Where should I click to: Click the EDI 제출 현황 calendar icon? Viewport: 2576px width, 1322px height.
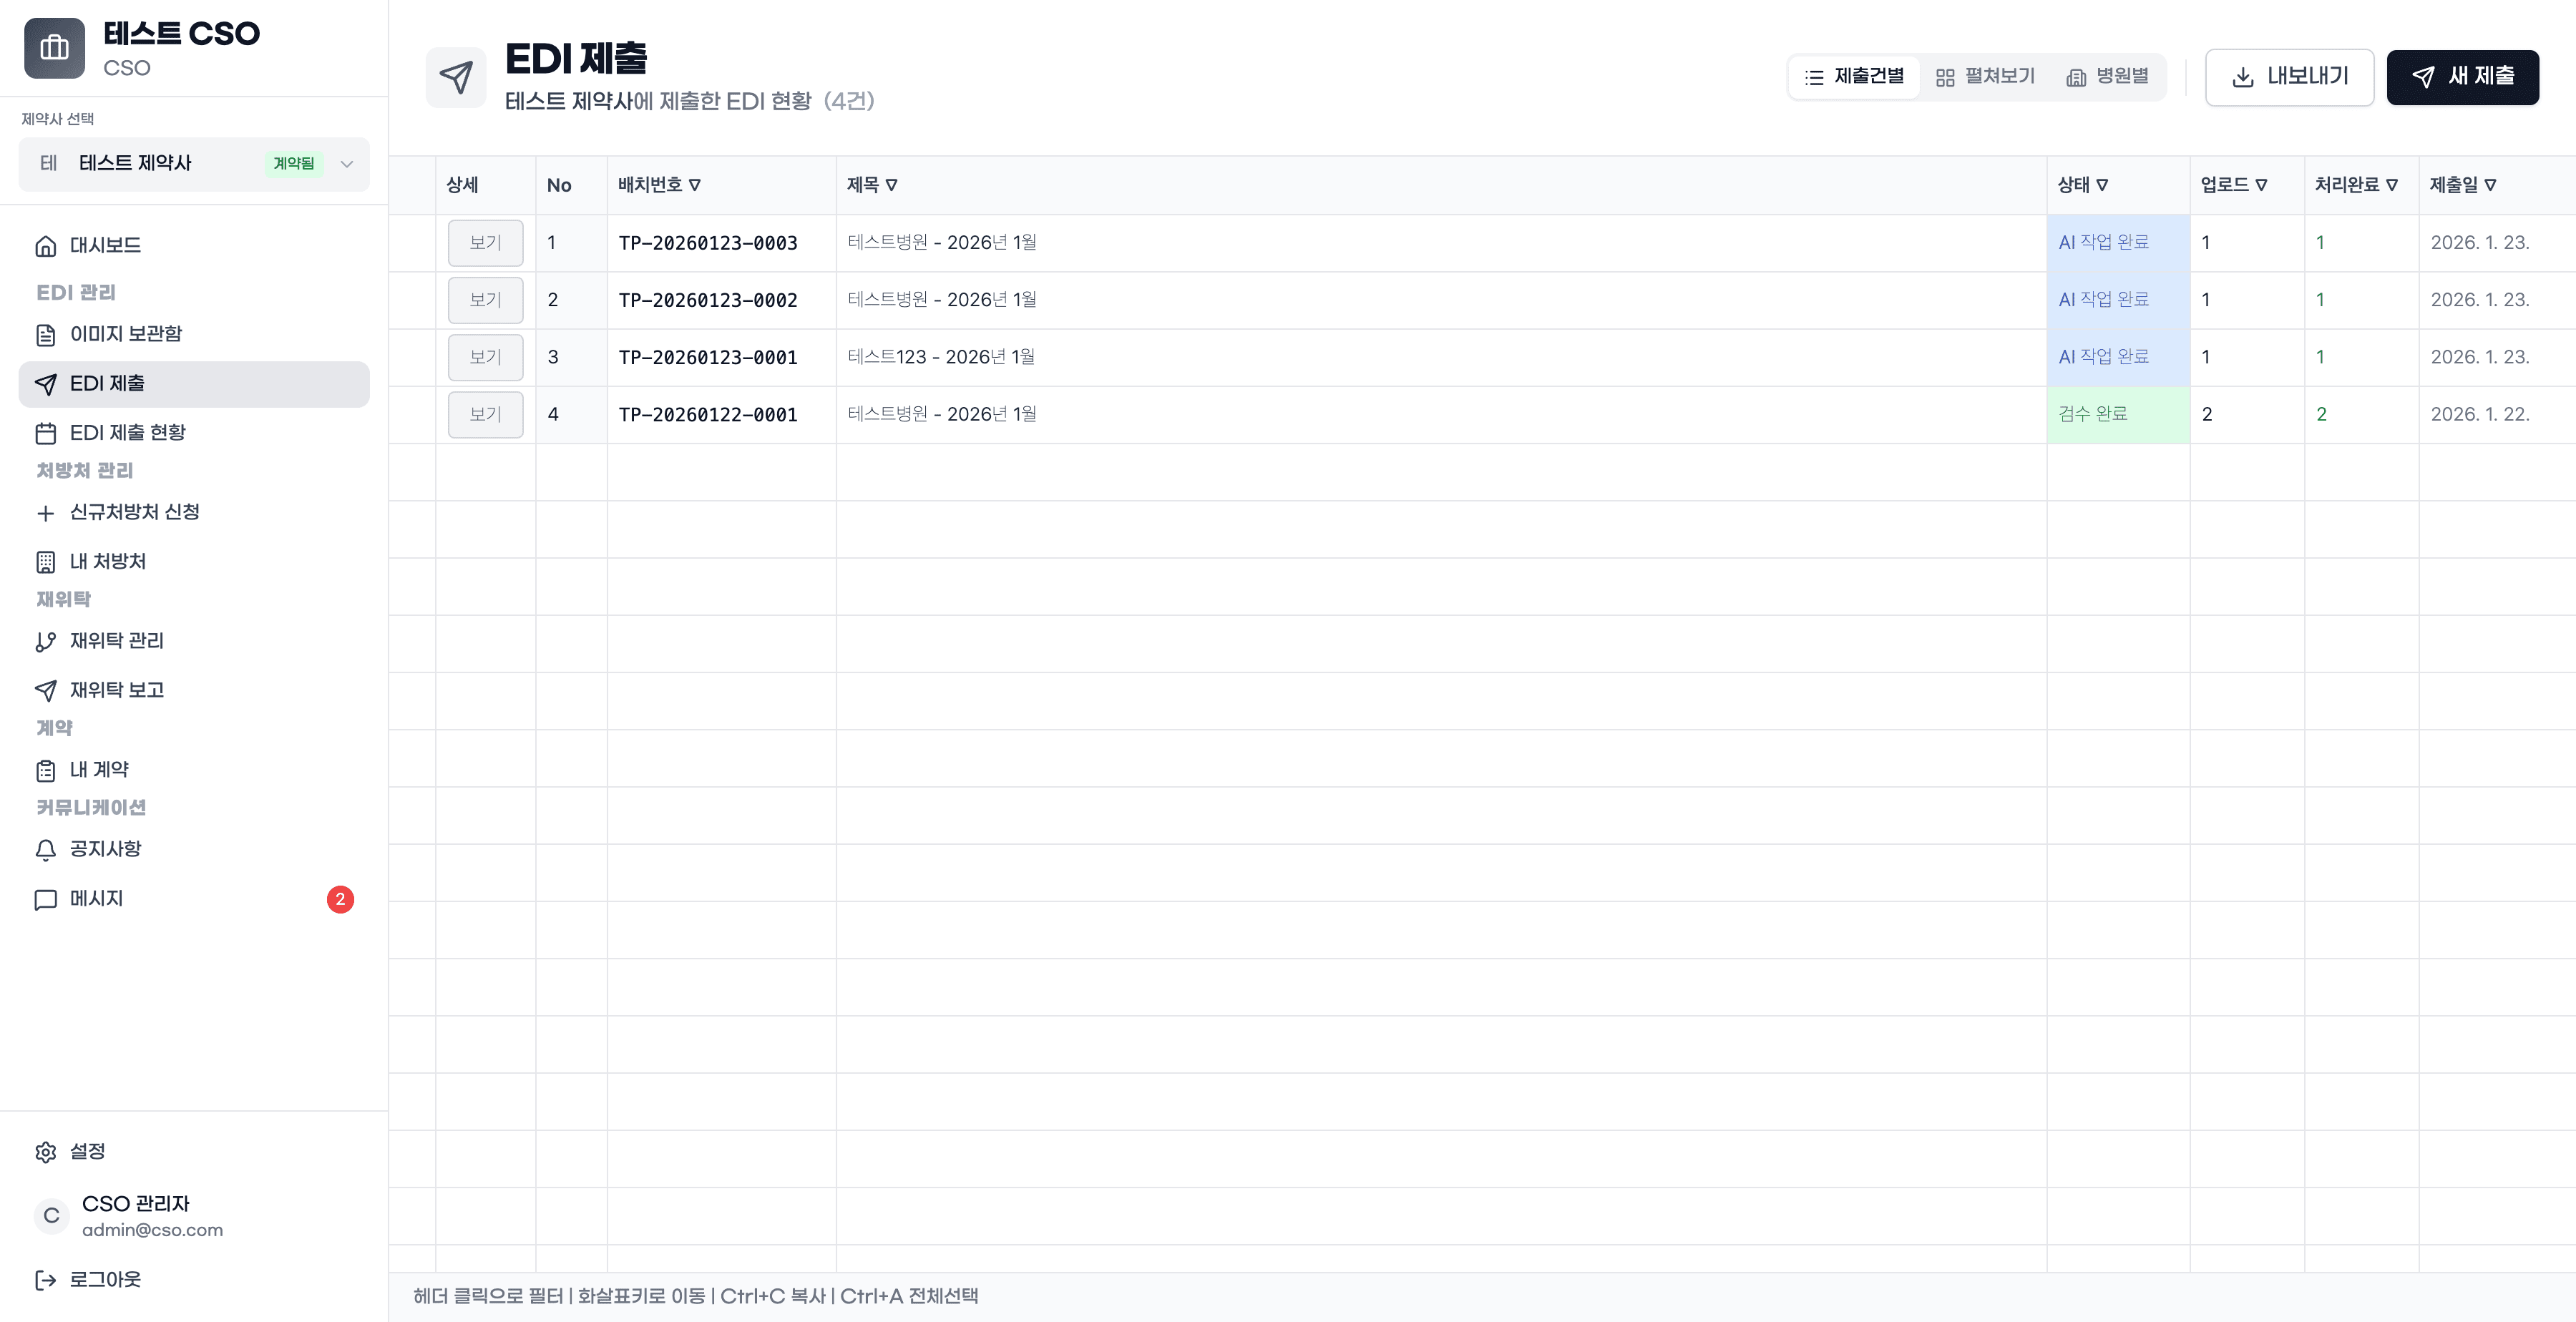(x=45, y=433)
